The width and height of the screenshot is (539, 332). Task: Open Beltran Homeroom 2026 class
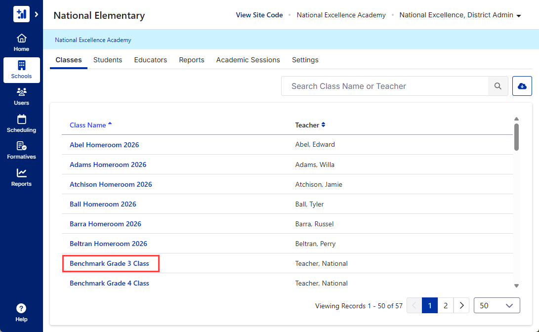click(108, 244)
